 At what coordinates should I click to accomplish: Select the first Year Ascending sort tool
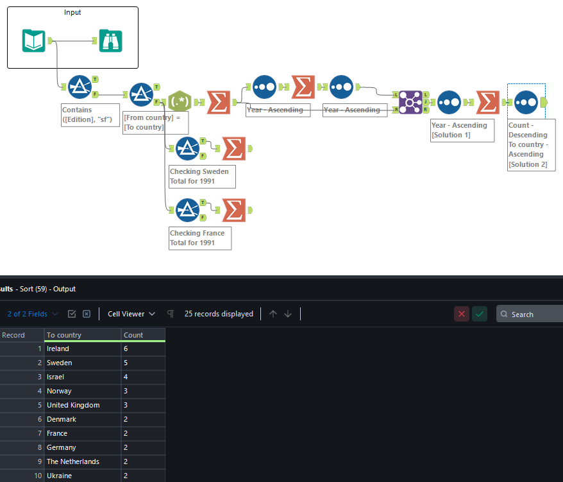coord(265,87)
